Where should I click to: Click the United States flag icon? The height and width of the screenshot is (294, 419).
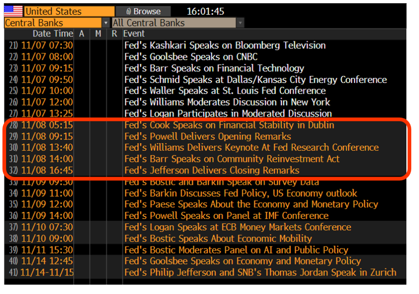click(14, 11)
